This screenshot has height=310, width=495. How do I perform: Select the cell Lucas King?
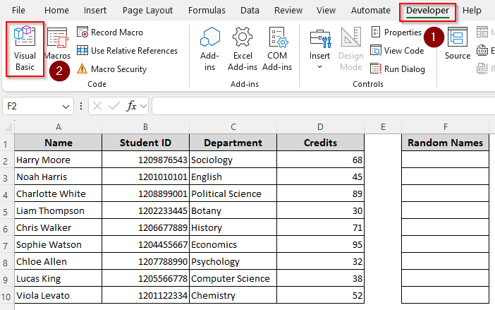[x=59, y=278]
